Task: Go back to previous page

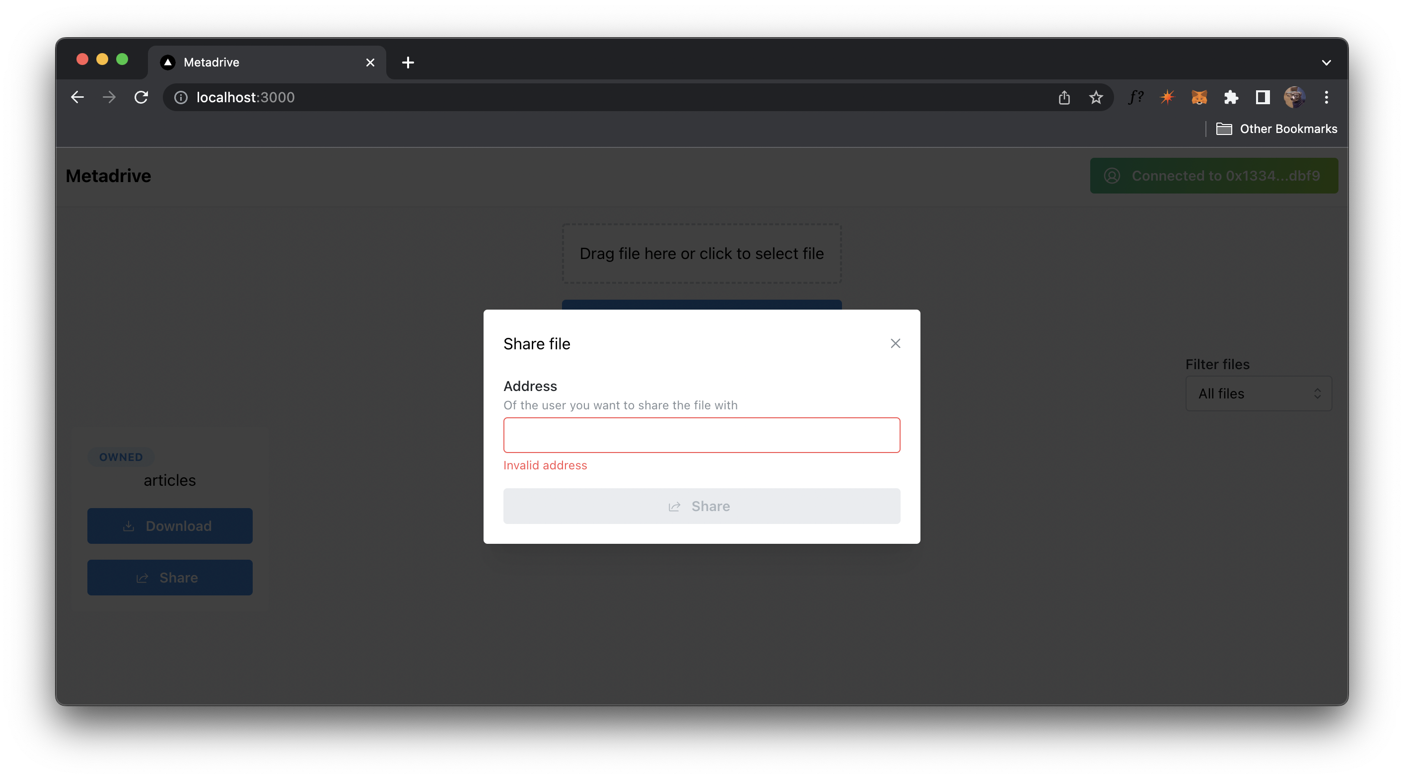Action: [77, 98]
